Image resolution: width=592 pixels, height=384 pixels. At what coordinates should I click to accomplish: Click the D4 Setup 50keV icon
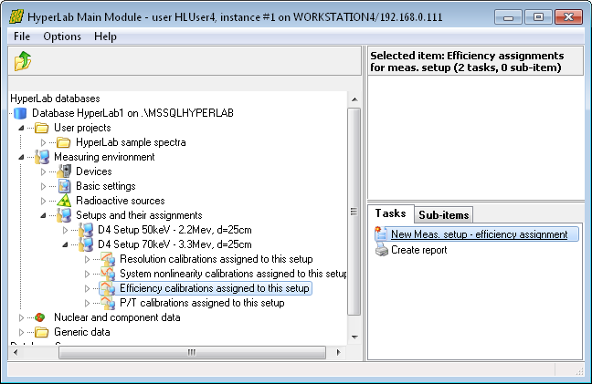[x=86, y=230]
